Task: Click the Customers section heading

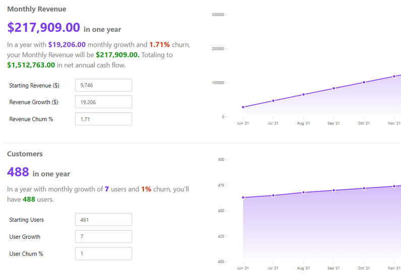Action: pyautogui.click(x=25, y=154)
